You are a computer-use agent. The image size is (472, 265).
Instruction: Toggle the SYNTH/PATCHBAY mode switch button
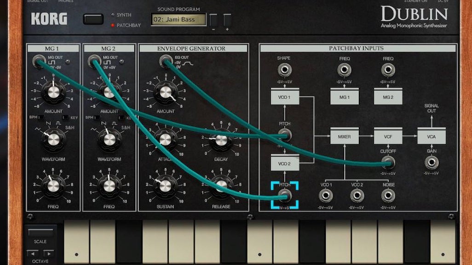[93, 20]
